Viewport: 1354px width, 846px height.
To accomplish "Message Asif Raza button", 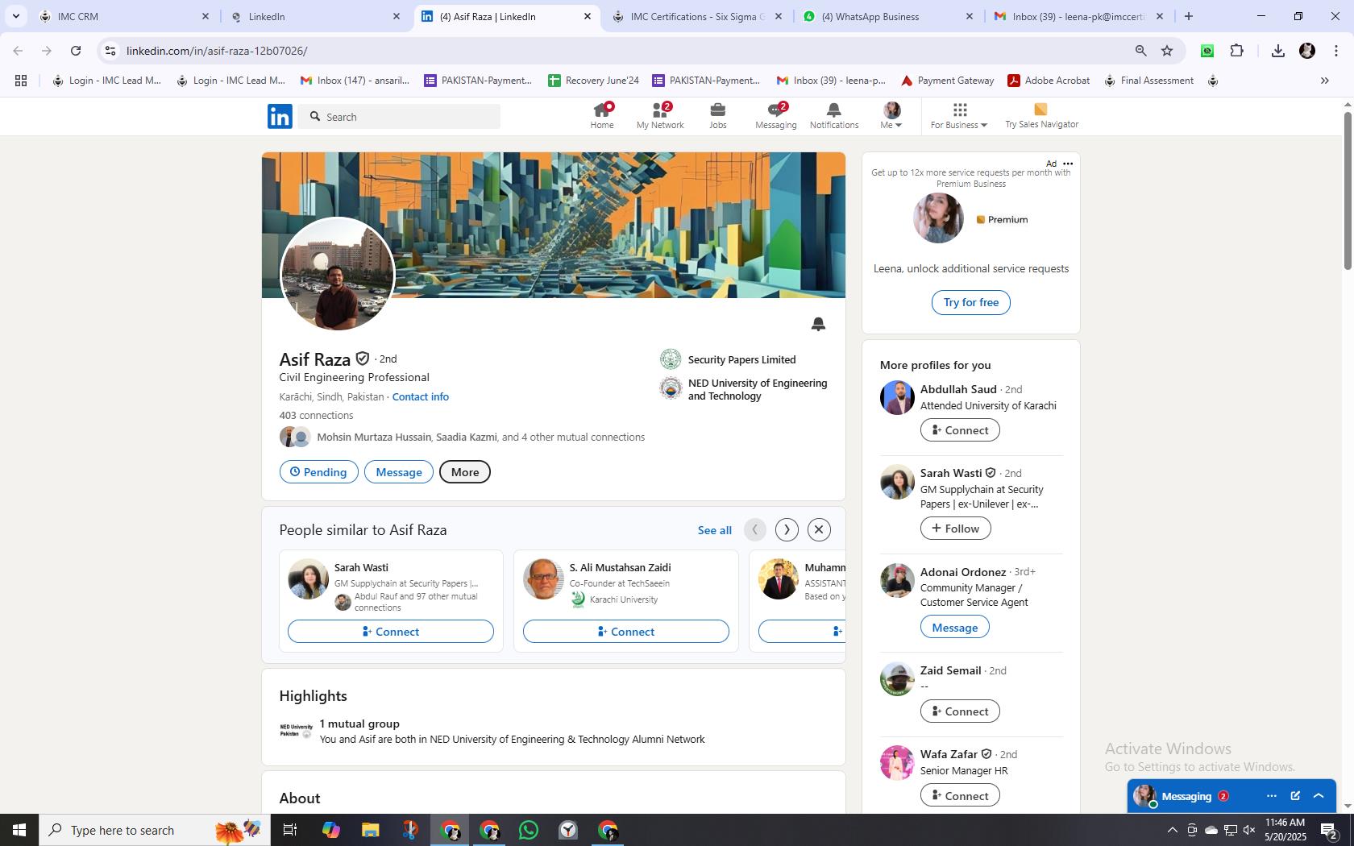I will 398,472.
